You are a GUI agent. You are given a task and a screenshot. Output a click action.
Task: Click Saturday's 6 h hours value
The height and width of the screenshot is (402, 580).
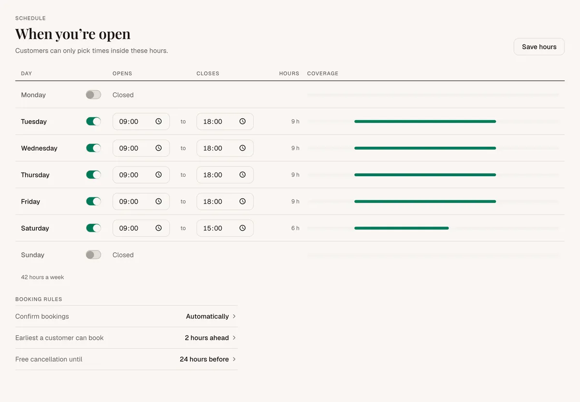[x=295, y=228]
